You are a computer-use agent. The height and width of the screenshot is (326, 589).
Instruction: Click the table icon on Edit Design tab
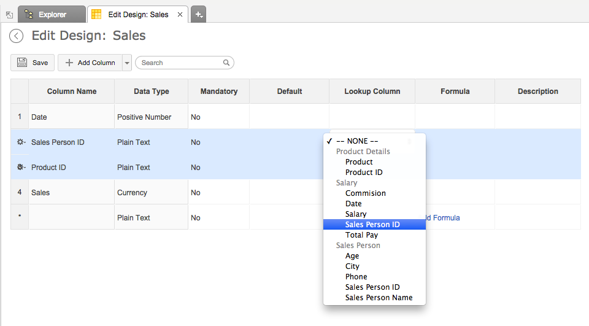96,15
